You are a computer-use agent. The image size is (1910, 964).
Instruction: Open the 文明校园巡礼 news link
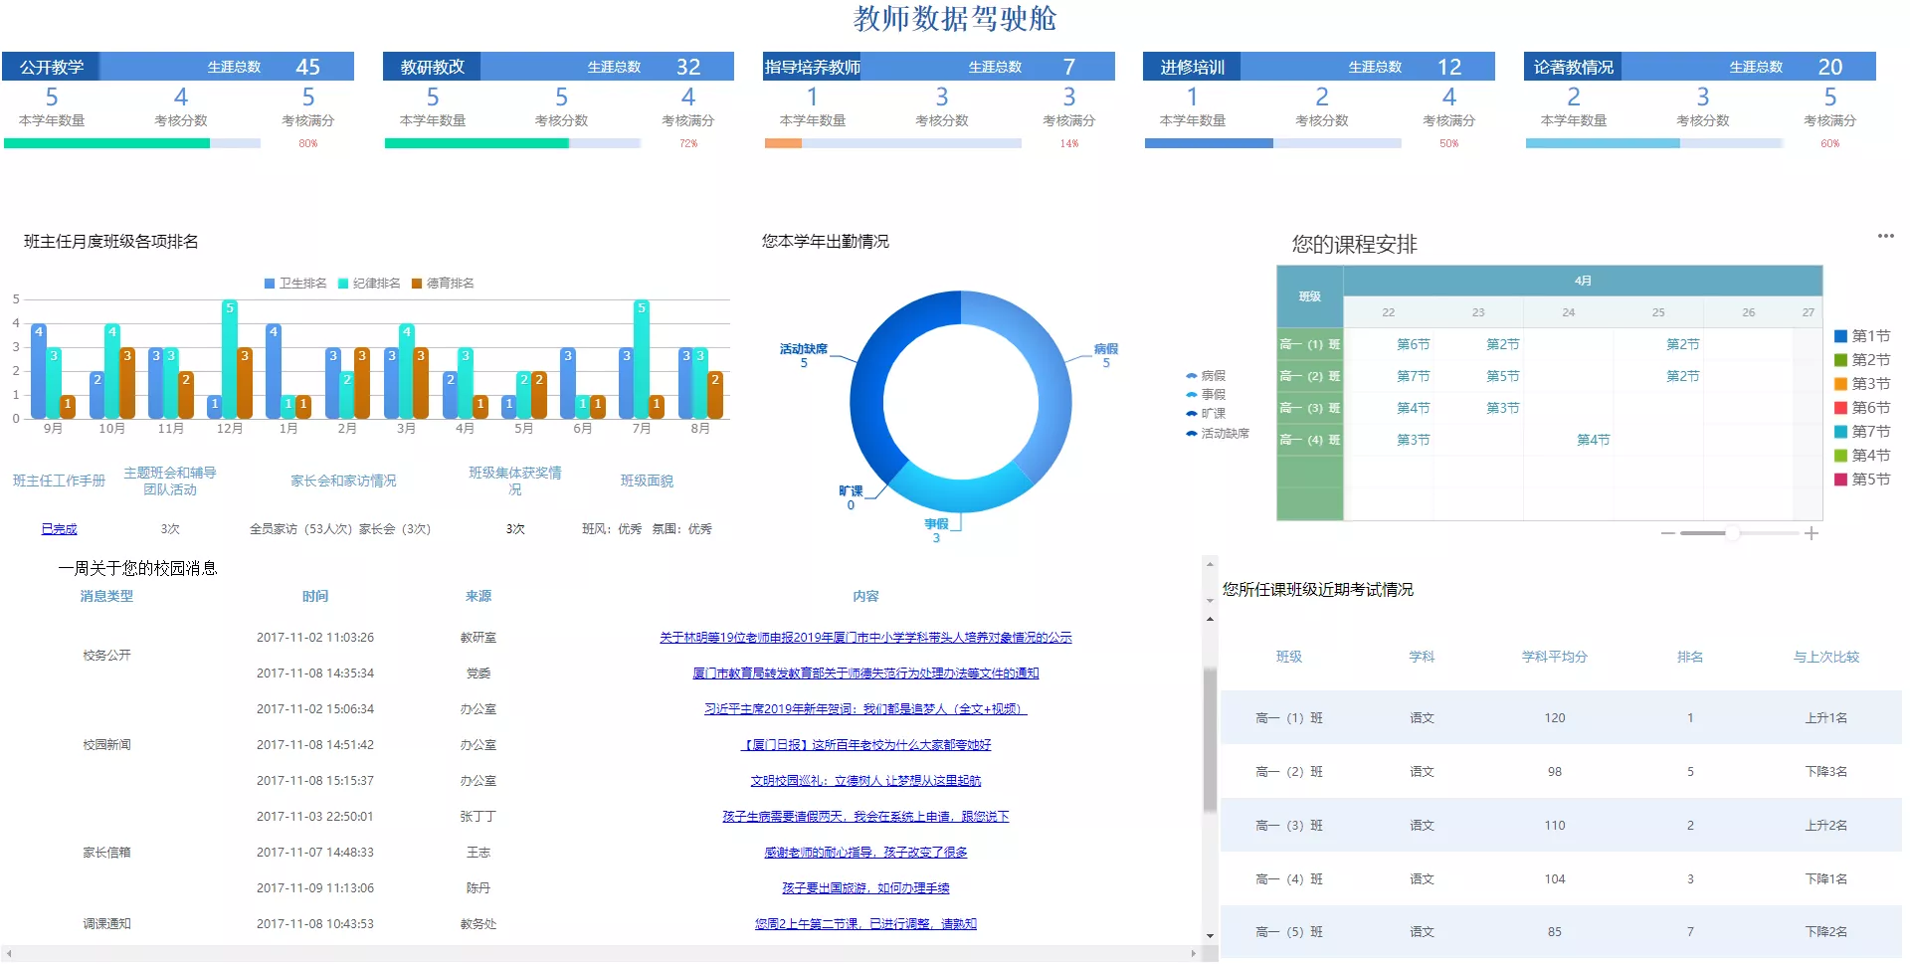click(x=865, y=781)
